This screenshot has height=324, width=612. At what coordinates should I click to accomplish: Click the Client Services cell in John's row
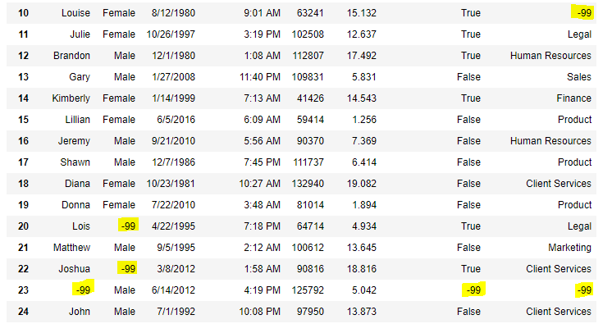pyautogui.click(x=559, y=312)
